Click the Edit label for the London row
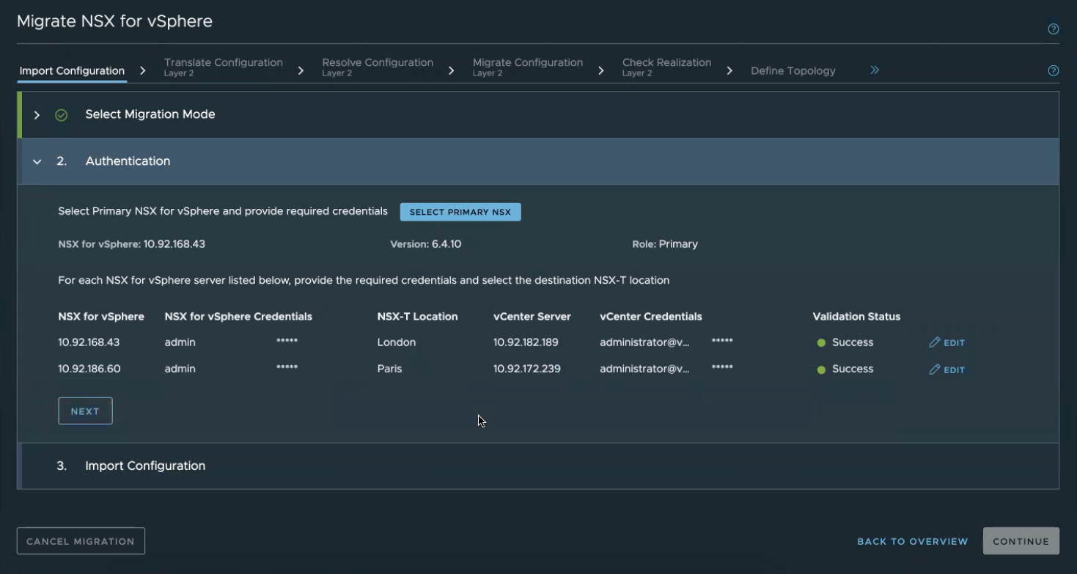The width and height of the screenshot is (1077, 574). pos(954,343)
